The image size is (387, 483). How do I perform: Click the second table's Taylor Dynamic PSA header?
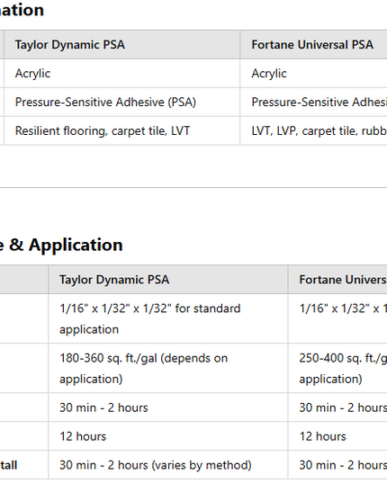168,280
